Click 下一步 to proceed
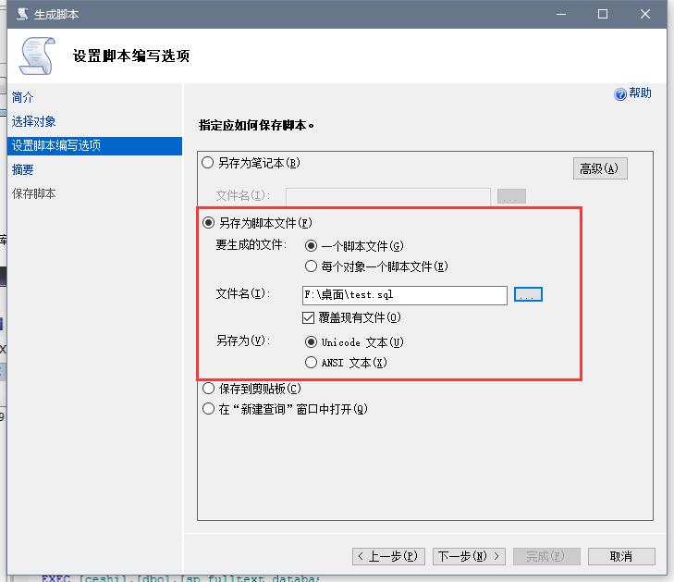 point(469,556)
